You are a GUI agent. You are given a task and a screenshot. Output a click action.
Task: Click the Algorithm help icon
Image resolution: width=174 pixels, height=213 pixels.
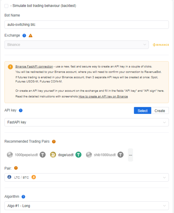23,197
